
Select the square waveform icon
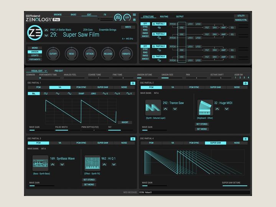click(x=46, y=94)
